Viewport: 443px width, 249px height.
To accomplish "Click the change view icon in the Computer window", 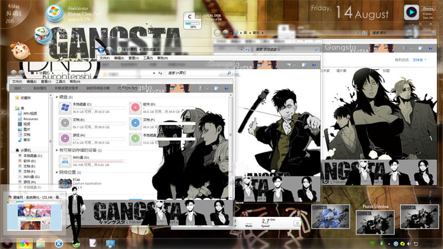I will tap(201, 89).
